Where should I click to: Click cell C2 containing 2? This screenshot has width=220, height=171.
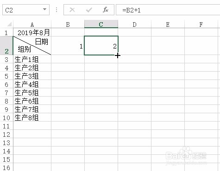(x=101, y=46)
